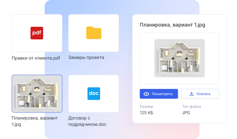Click the Тип файла label

click(x=191, y=107)
